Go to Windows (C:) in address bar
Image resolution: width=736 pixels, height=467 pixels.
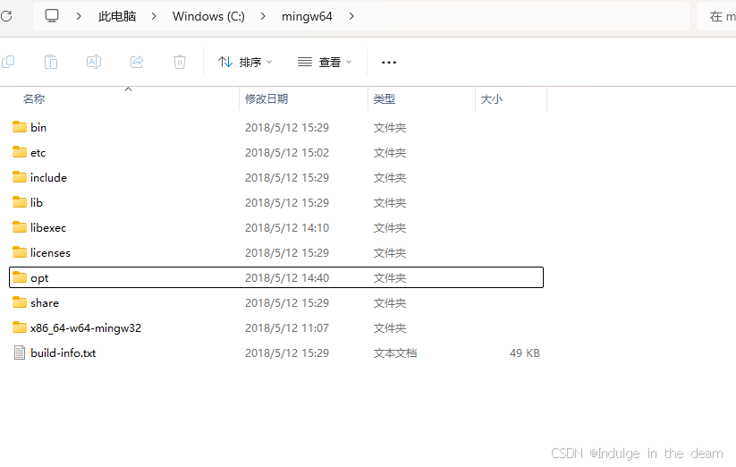click(208, 16)
